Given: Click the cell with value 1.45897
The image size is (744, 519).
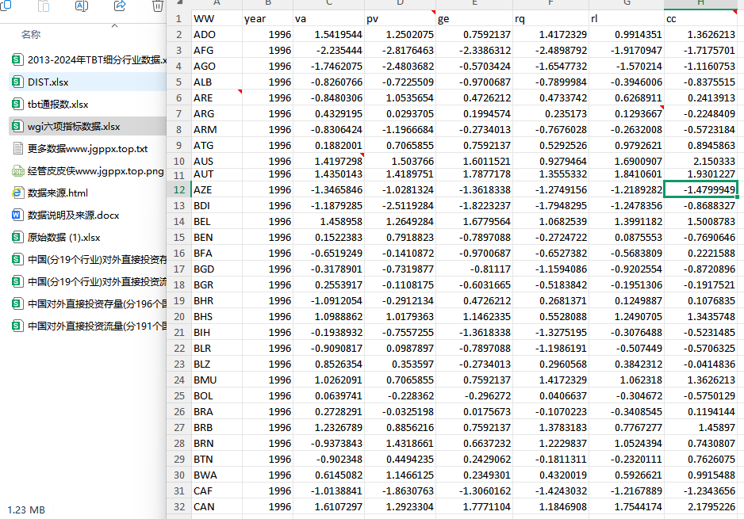Looking at the screenshot, I should (701, 428).
